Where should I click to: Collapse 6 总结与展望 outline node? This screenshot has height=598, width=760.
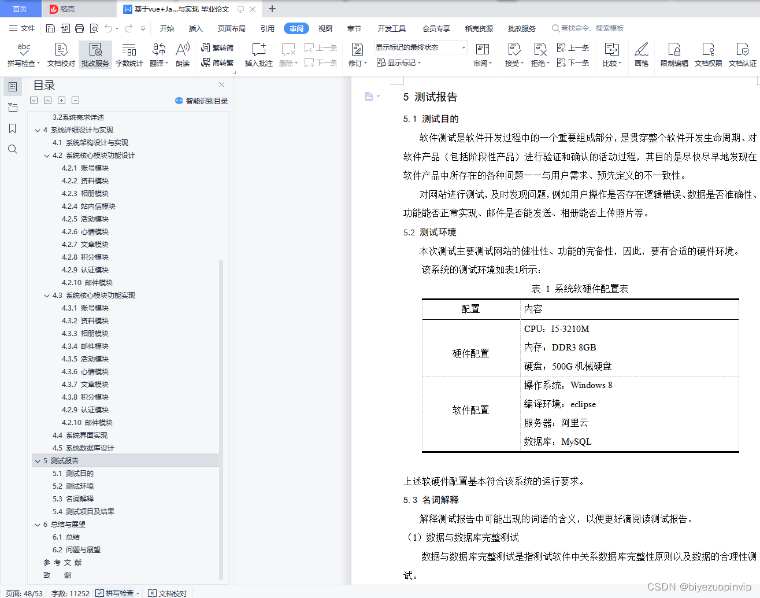[x=38, y=525]
